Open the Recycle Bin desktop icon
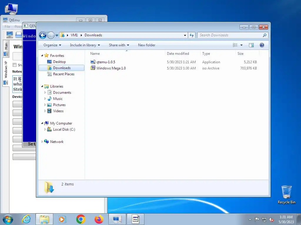This screenshot has width=301, height=225. pos(286,195)
